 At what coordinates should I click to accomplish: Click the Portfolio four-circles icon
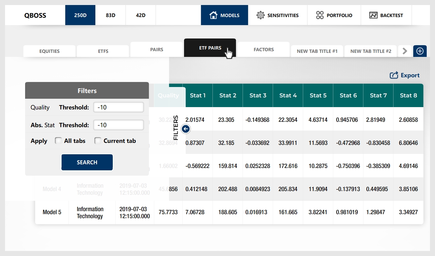tap(320, 15)
